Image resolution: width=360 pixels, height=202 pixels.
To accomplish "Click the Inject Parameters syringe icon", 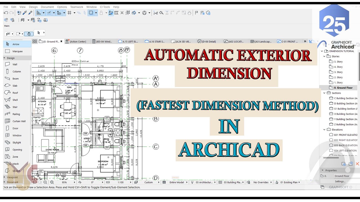I will point(30,13).
